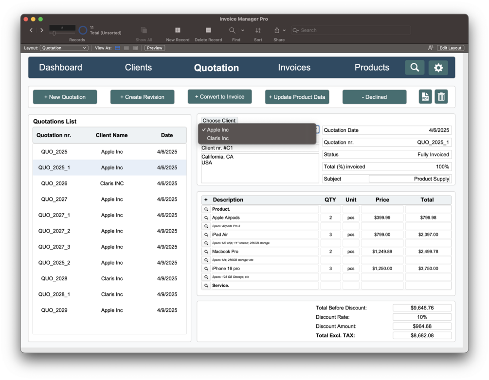Click the Find magnifier toolbar icon
Viewport: 489px width, 380px height.
click(x=232, y=30)
